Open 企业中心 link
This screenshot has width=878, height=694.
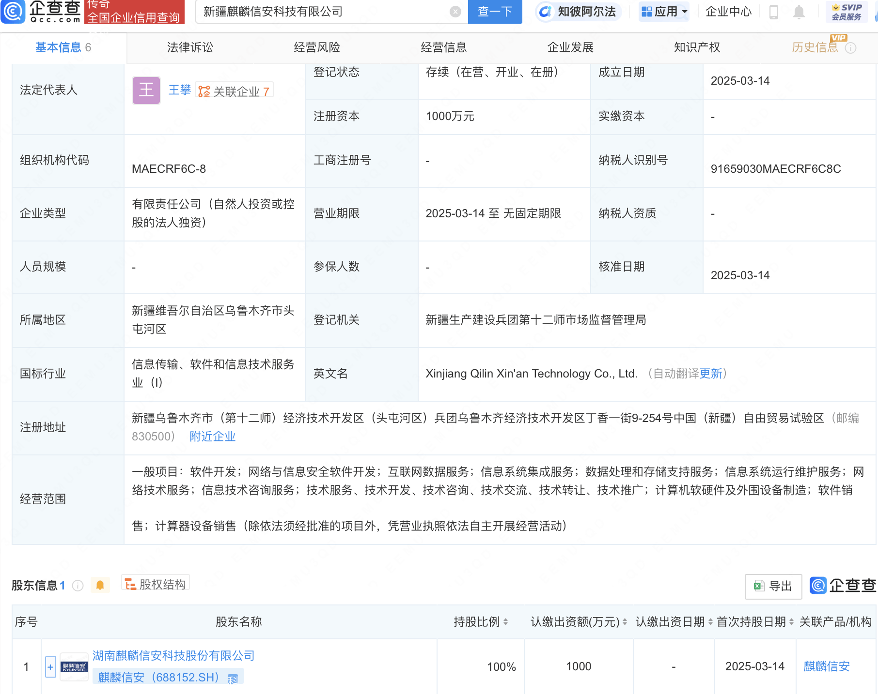pyautogui.click(x=728, y=12)
